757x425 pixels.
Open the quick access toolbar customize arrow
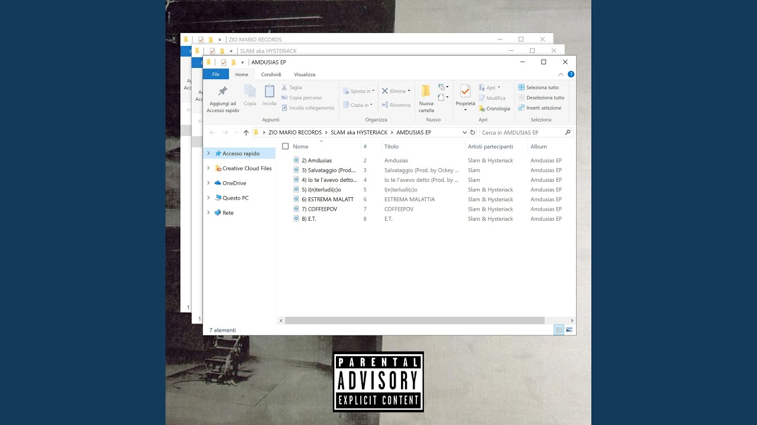click(x=242, y=63)
